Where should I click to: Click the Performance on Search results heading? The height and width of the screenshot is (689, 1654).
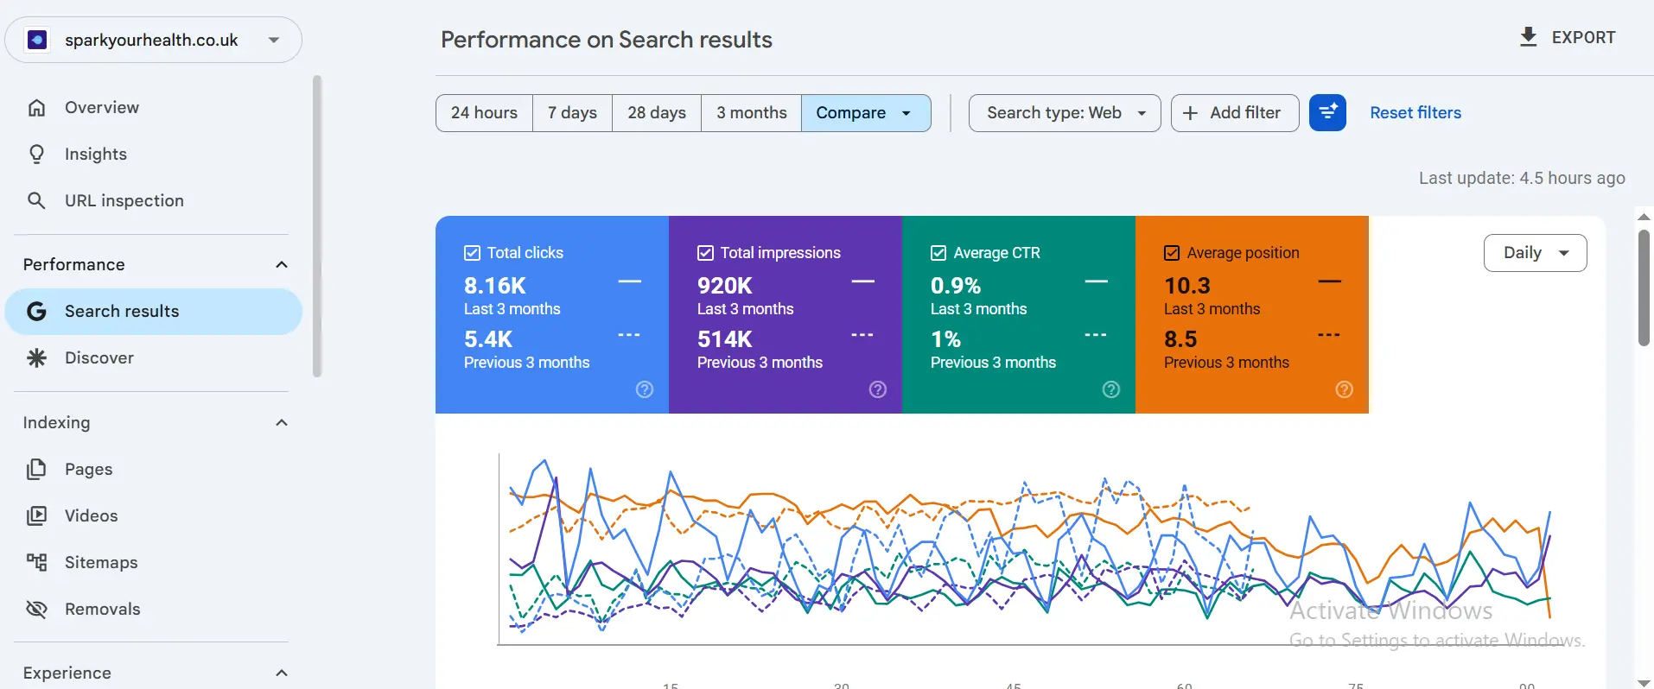point(607,40)
